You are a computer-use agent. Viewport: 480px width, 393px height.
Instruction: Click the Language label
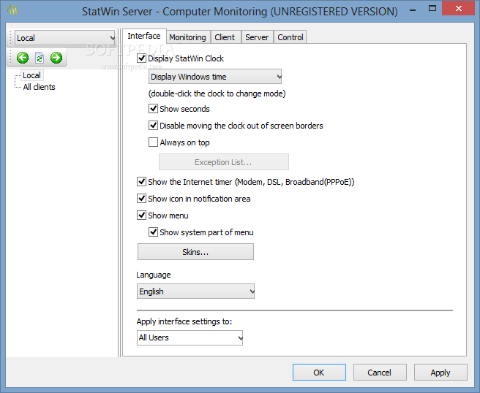pyautogui.click(x=154, y=275)
